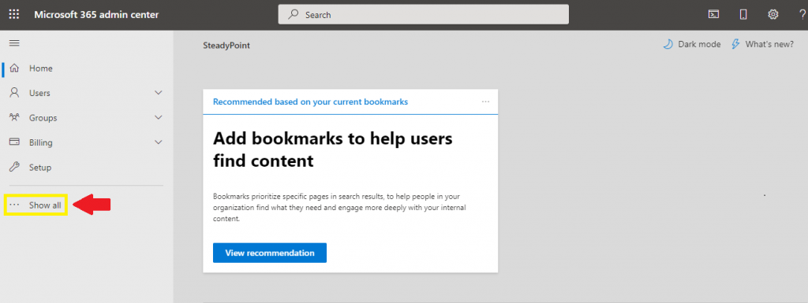The width and height of the screenshot is (808, 303).
Task: Click the Billing card icon
Action: tap(14, 142)
